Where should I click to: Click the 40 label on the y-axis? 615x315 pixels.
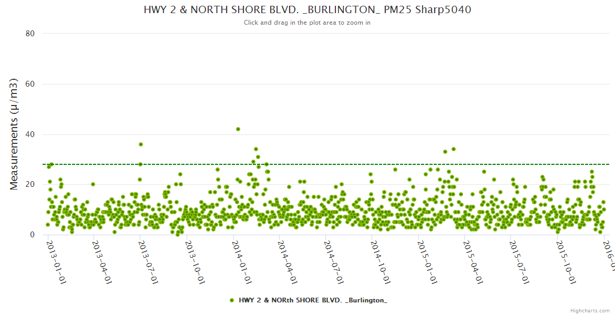(30, 134)
